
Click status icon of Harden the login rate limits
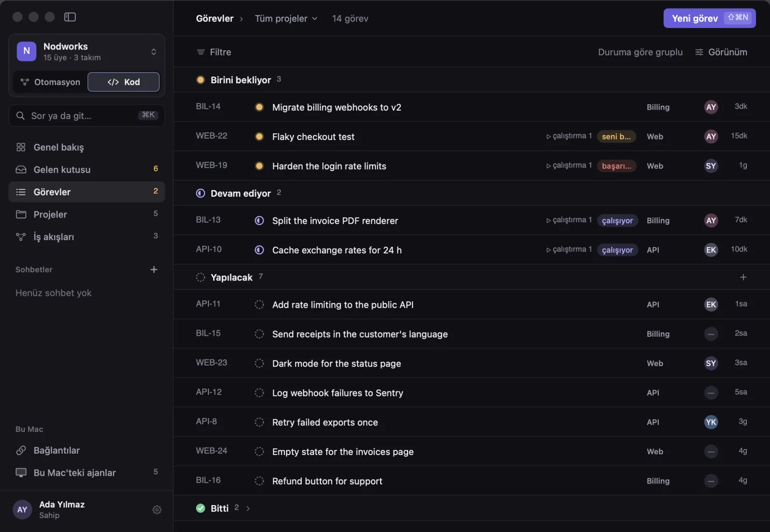[x=259, y=166]
